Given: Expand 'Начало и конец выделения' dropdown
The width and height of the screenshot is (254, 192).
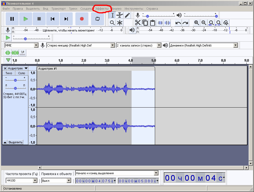Looking at the screenshot, I should [156, 173].
